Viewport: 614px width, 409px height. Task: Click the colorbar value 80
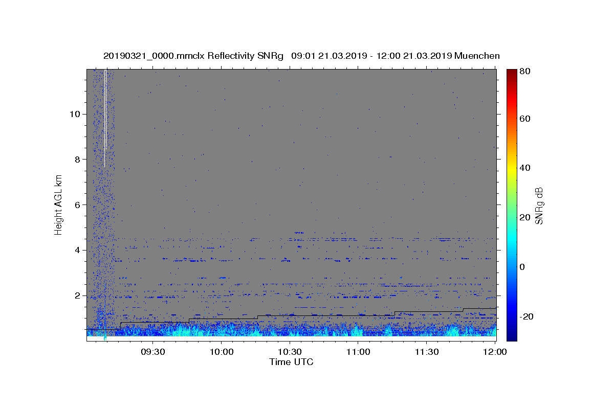click(x=525, y=71)
